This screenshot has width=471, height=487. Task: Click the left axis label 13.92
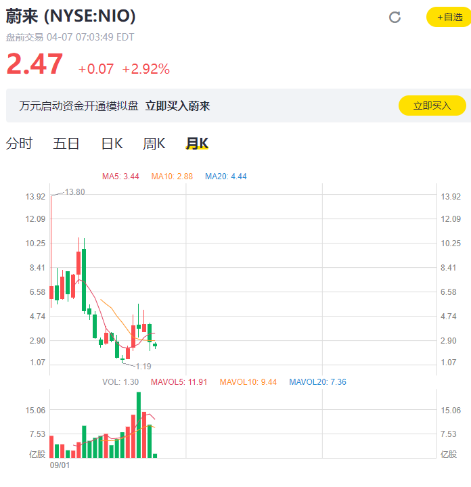point(35,197)
